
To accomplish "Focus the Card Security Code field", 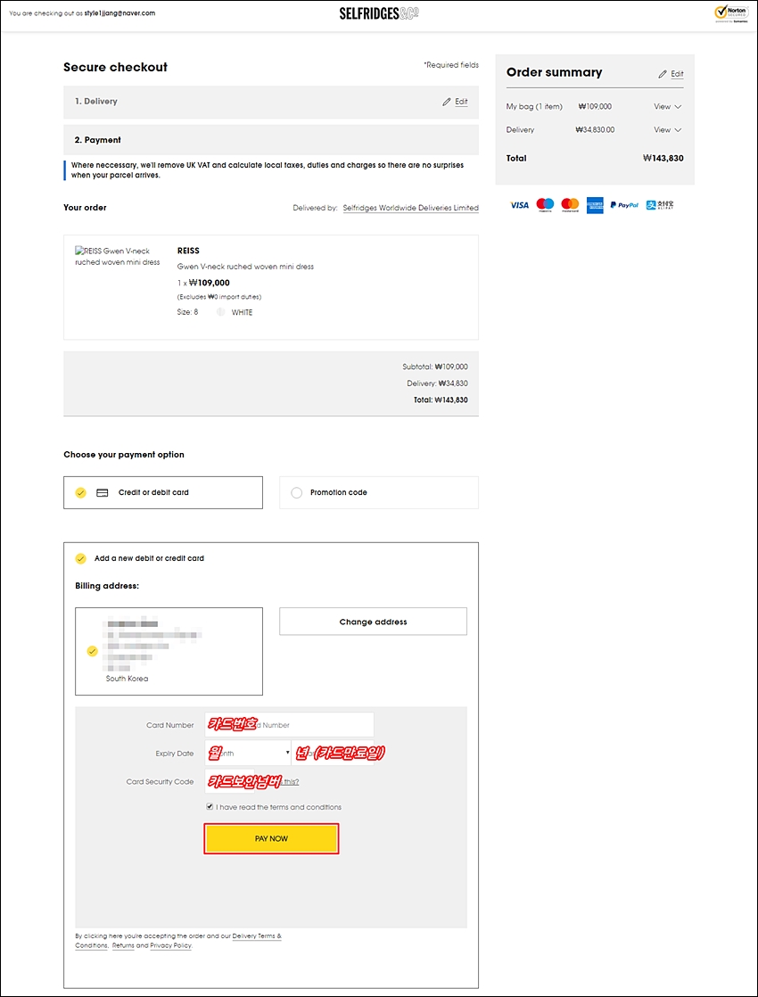I will (x=229, y=781).
